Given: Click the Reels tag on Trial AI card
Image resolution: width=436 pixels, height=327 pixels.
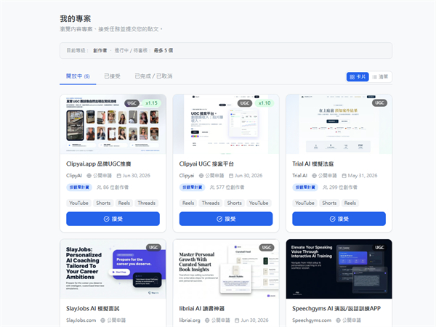Looking at the screenshot, I should pos(350,203).
